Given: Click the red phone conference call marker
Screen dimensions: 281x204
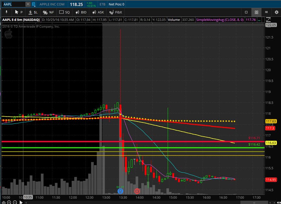Looking at the screenshot, I should (x=137, y=191).
